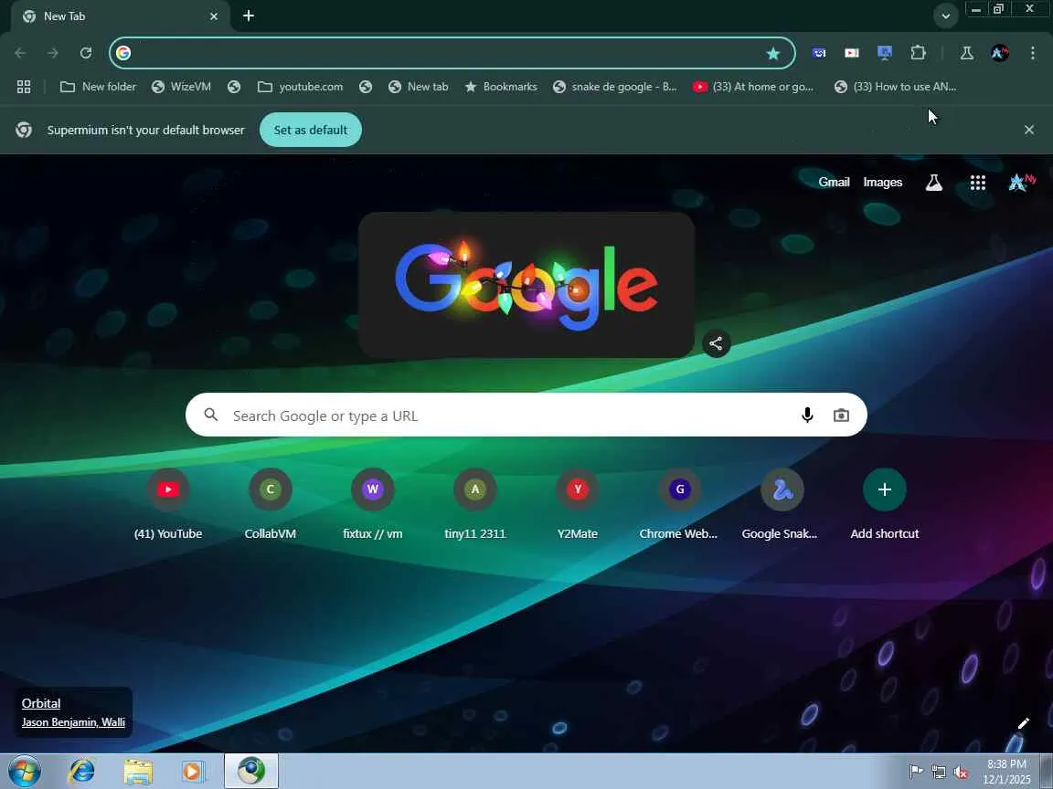This screenshot has width=1053, height=789.
Task: Open the Chrome Labs flask in toolbar
Action: pos(967,53)
